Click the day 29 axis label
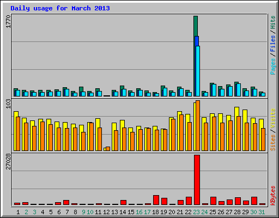This screenshot has height=218, width=279. [245, 212]
